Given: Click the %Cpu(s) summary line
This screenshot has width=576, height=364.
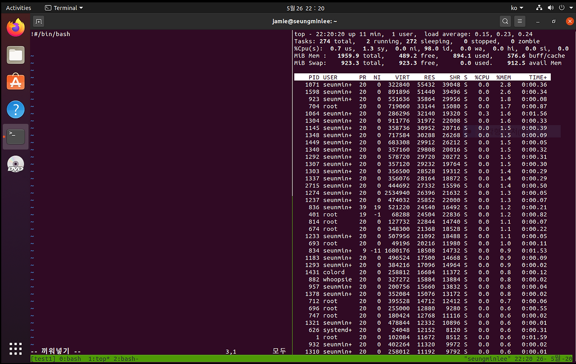Looking at the screenshot, I should [x=432, y=48].
